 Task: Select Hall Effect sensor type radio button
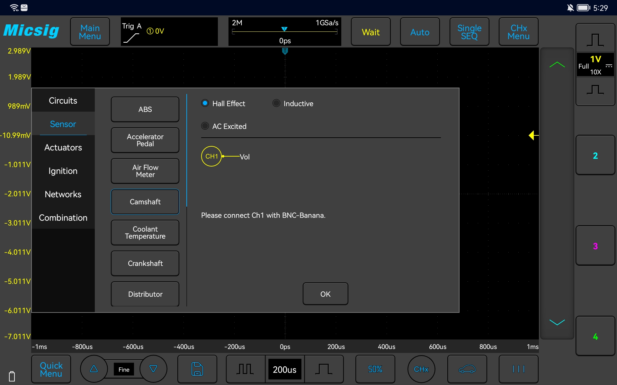coord(205,103)
